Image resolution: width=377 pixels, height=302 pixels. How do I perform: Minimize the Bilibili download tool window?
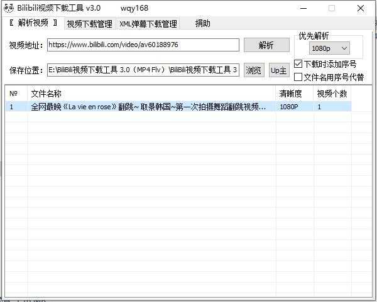pos(303,8)
